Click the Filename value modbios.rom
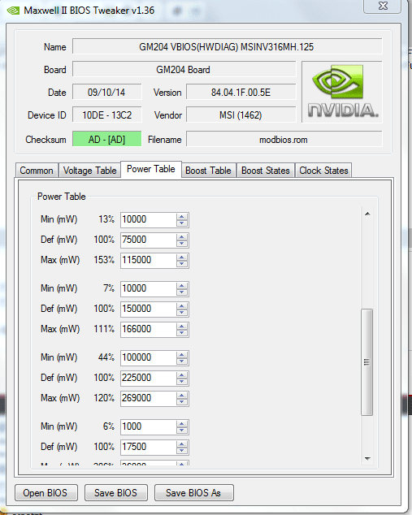The image size is (412, 515). (x=284, y=139)
